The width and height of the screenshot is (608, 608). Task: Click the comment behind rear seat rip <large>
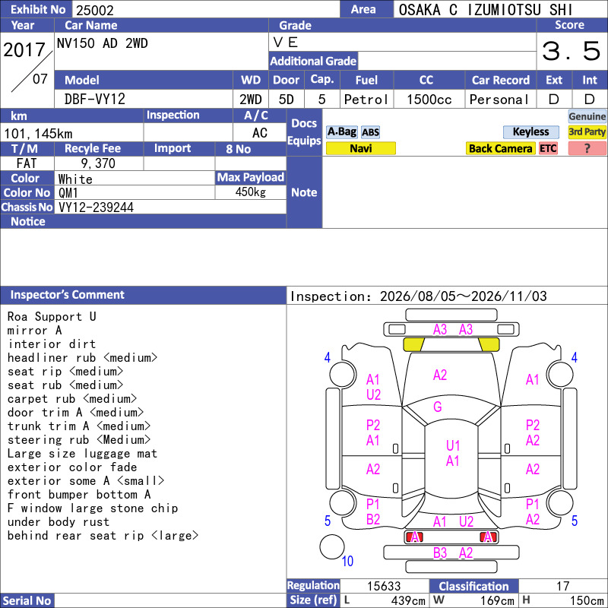tap(103, 536)
